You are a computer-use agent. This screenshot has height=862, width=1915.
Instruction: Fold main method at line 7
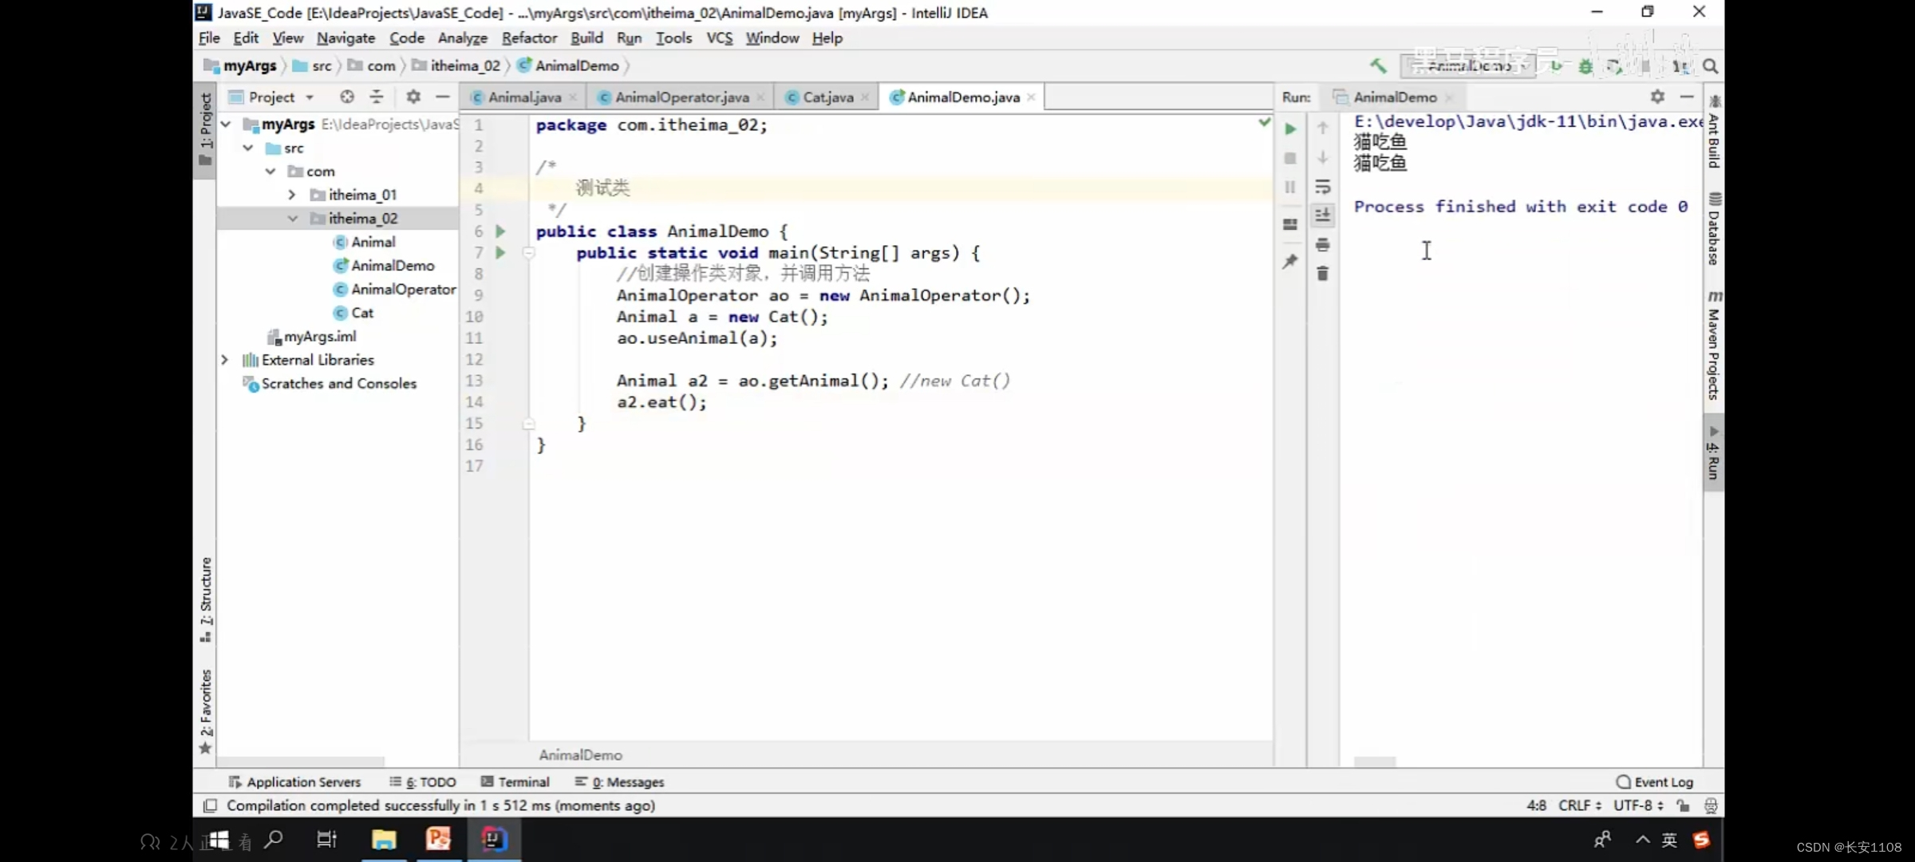click(528, 253)
